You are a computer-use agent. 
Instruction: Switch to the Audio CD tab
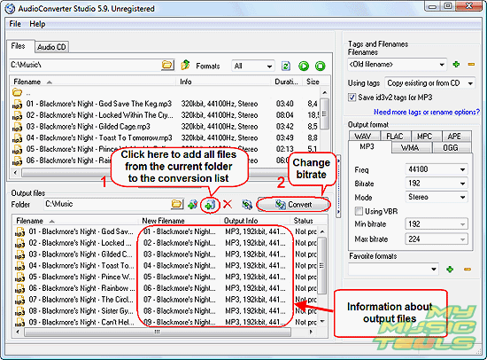[x=51, y=47]
